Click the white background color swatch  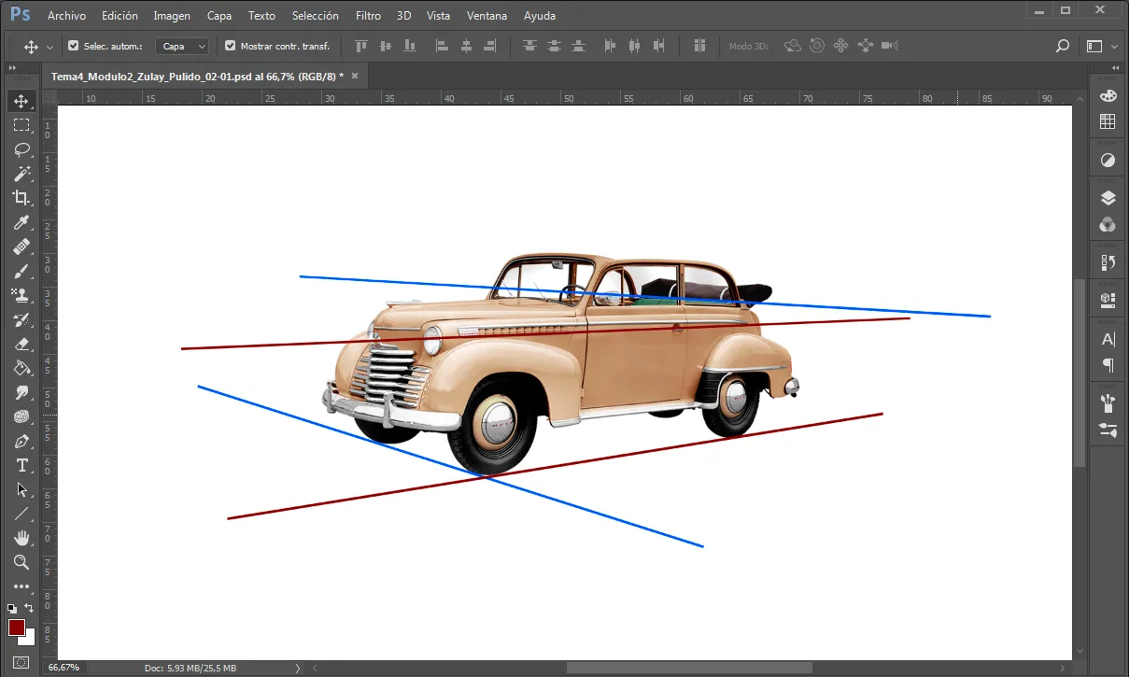29,640
